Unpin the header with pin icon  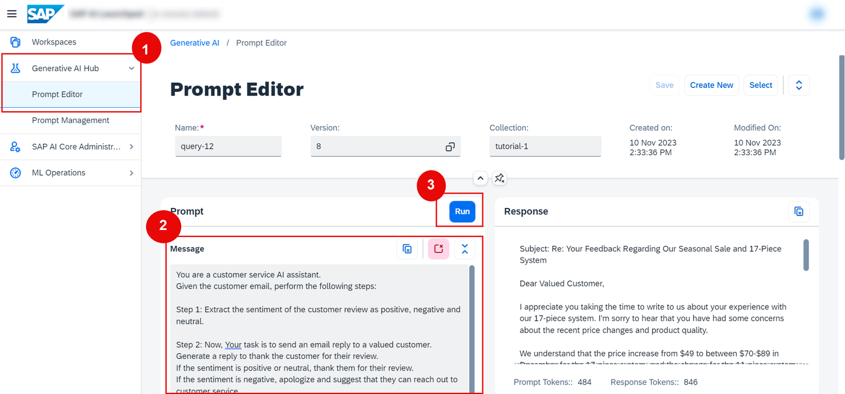[499, 178]
